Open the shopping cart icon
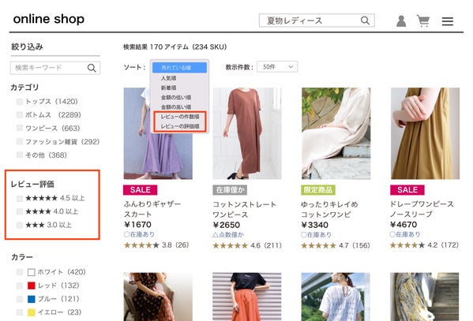Image resolution: width=473 pixels, height=321 pixels. point(423,21)
